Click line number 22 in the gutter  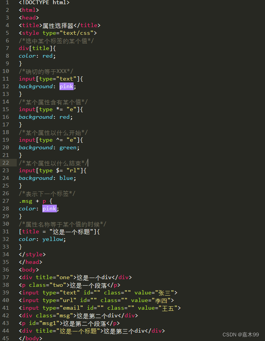tap(6, 163)
